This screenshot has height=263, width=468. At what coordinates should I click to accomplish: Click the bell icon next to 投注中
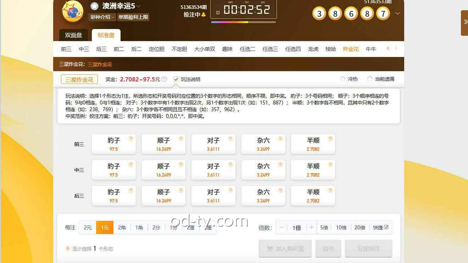click(x=204, y=15)
